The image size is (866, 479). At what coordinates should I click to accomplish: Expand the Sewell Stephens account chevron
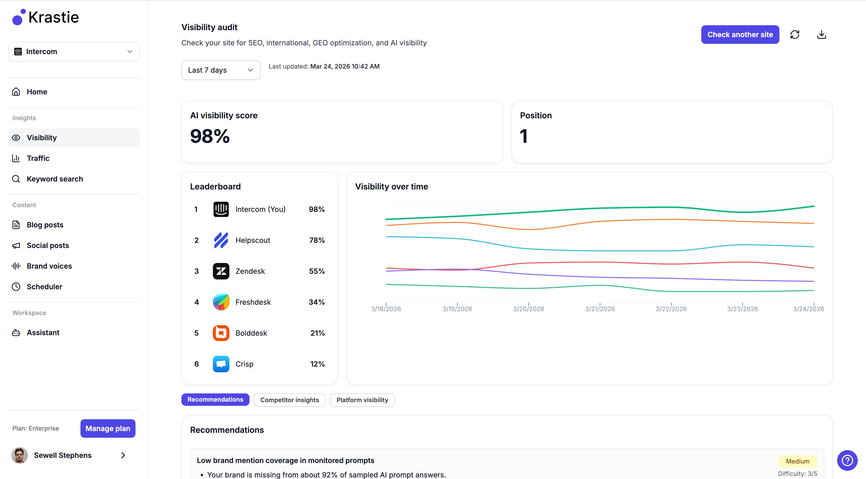click(x=123, y=455)
